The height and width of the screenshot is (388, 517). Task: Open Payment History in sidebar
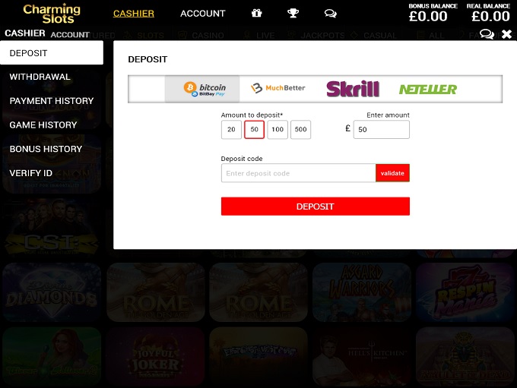coord(52,101)
